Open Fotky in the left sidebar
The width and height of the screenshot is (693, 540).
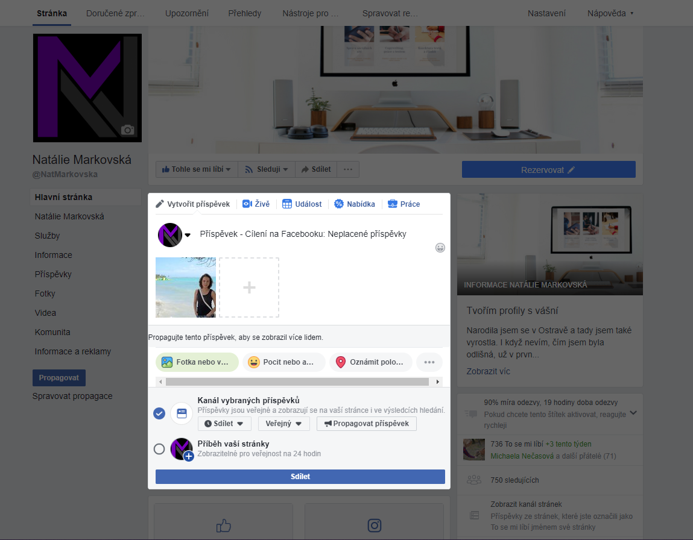pos(45,294)
